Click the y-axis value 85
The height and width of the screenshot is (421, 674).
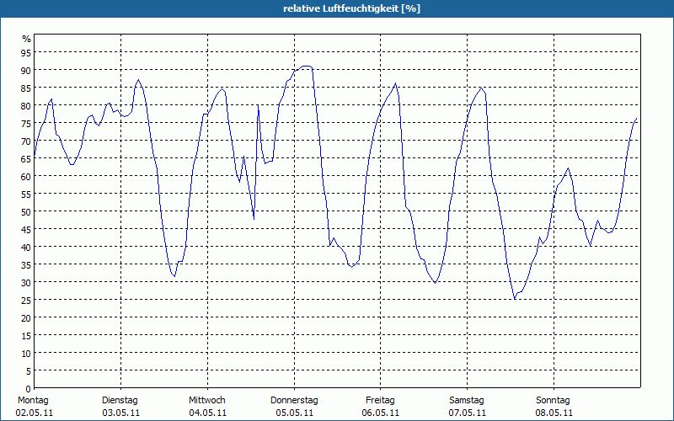[x=26, y=88]
